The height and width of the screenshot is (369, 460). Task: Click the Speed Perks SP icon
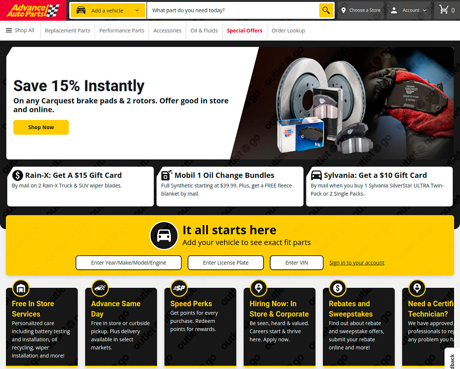tap(179, 288)
